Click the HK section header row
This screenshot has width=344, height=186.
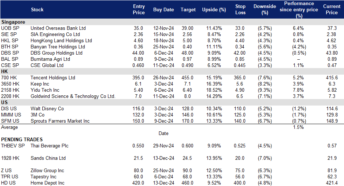5,71
